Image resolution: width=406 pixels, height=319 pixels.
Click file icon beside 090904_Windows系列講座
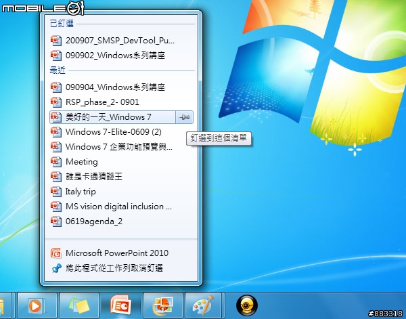pos(56,87)
